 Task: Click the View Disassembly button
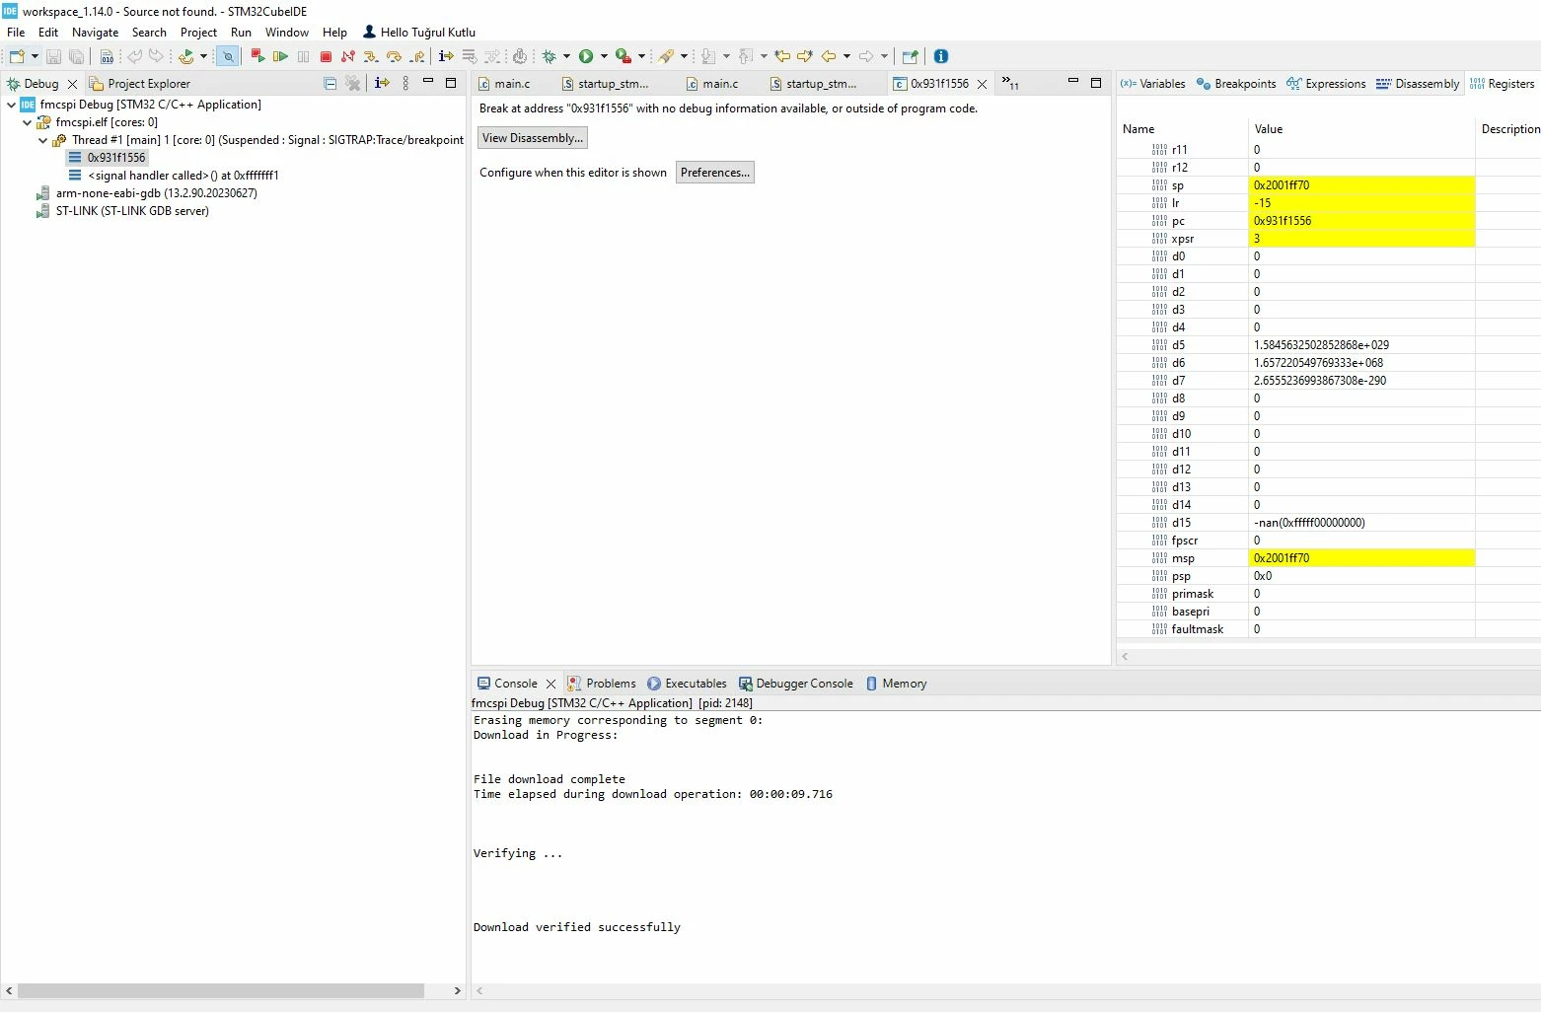tap(533, 138)
